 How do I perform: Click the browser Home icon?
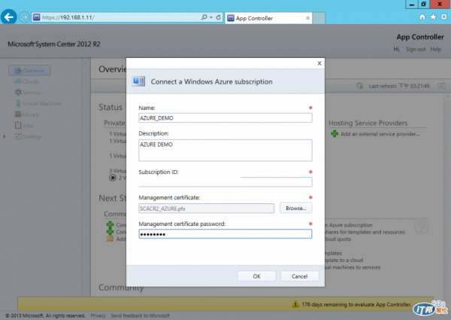click(x=422, y=17)
